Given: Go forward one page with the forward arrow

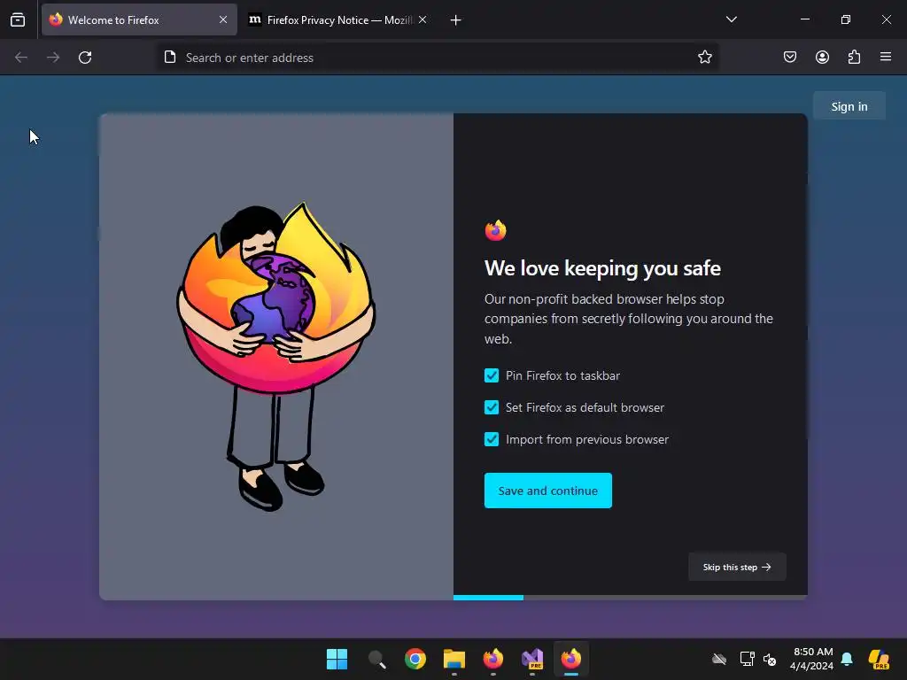Looking at the screenshot, I should [x=53, y=58].
